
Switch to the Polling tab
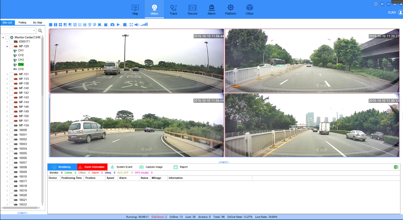coord(22,23)
